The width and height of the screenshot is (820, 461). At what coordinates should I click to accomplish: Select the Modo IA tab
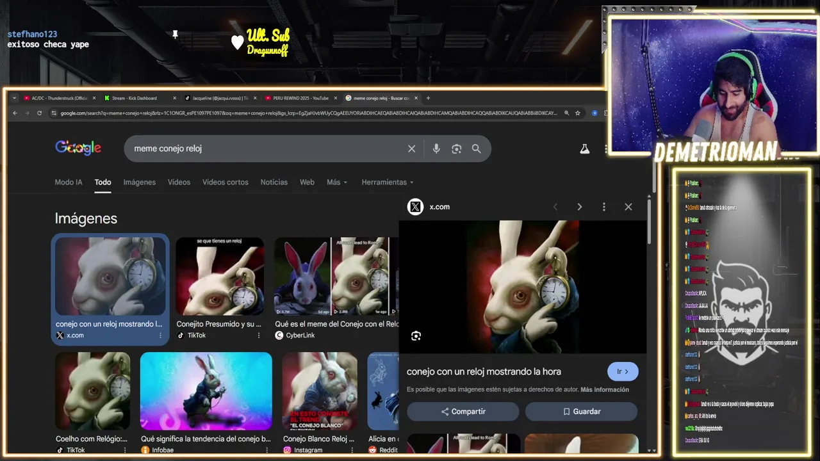(69, 182)
